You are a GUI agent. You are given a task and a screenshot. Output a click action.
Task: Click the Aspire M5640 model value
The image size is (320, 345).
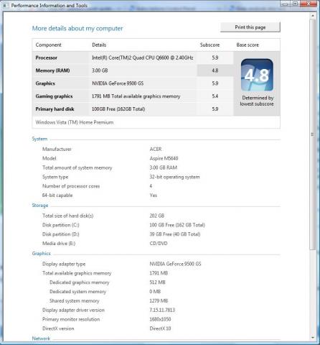coord(164,158)
